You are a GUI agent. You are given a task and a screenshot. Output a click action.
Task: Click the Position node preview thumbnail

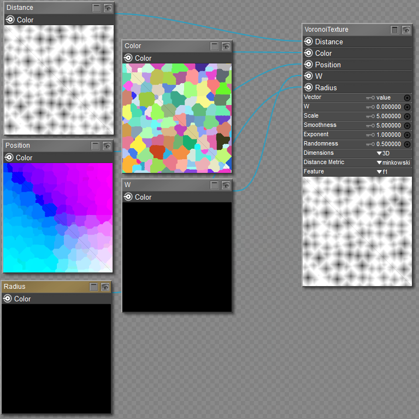click(x=58, y=217)
